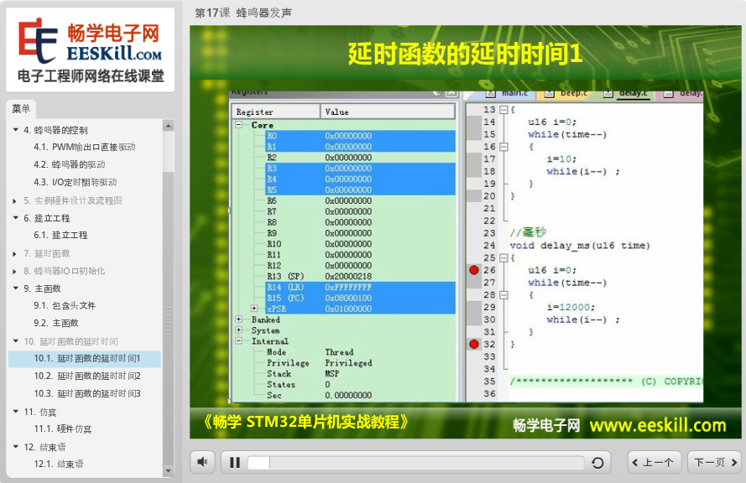Click the EESkill.com logo
Screen dimensions: 746x483
tap(91, 49)
